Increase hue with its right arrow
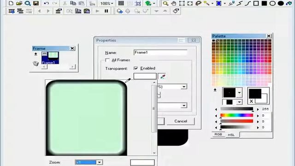This screenshot has width=295, height=166. pos(258,116)
